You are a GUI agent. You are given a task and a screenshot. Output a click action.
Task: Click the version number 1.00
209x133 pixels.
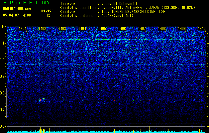pos(45,3)
